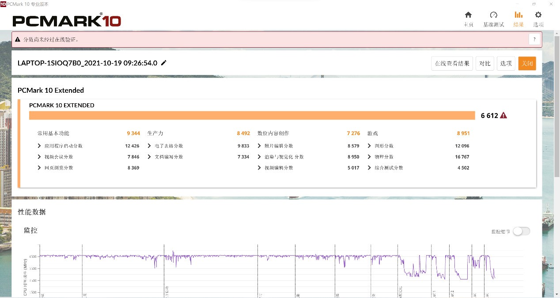
Task: Expand the 物理分数 row
Action: [x=370, y=157]
